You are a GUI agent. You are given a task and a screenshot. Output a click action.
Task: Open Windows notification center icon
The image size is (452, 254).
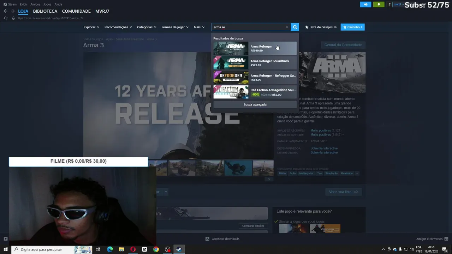coord(445,249)
